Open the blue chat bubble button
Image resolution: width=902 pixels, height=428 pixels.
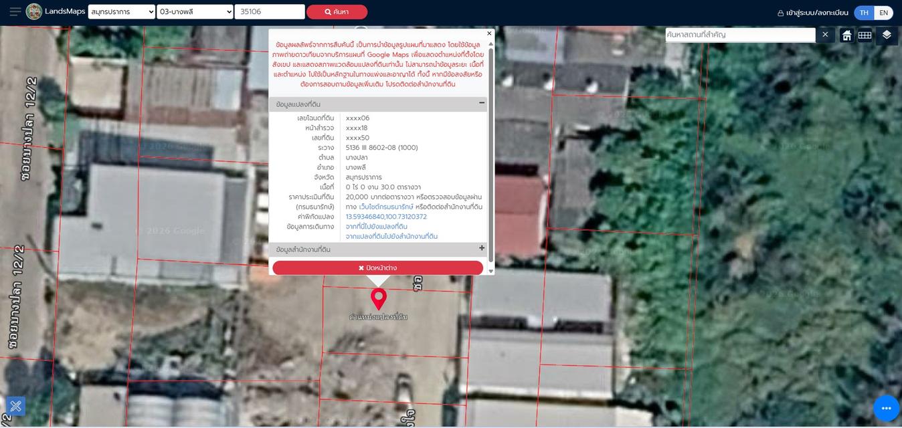coord(886,408)
